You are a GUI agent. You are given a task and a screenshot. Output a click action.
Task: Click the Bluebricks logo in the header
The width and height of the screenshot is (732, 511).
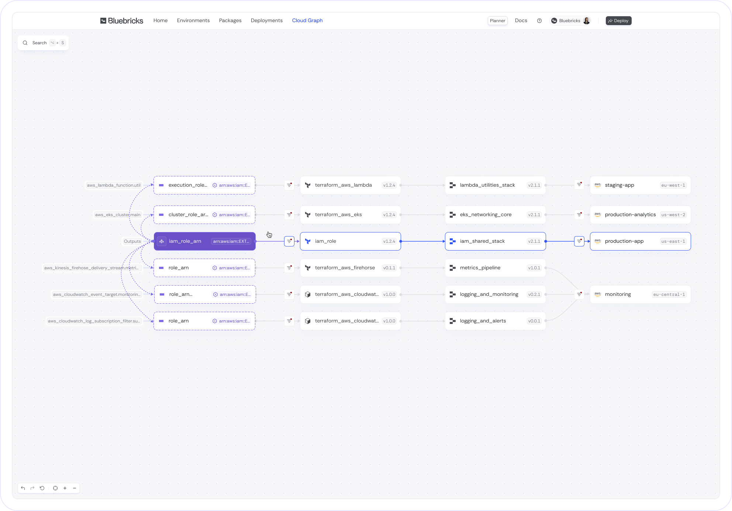coord(122,21)
